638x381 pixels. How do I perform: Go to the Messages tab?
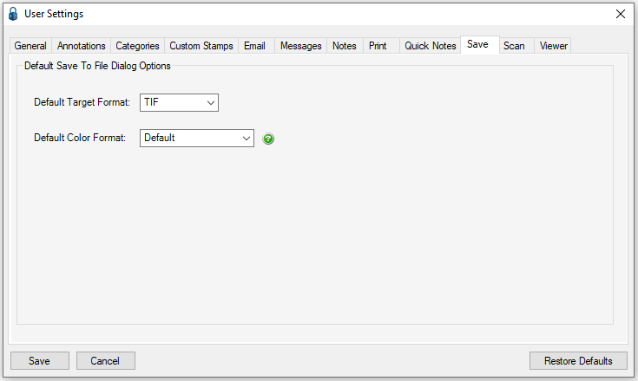tap(300, 45)
